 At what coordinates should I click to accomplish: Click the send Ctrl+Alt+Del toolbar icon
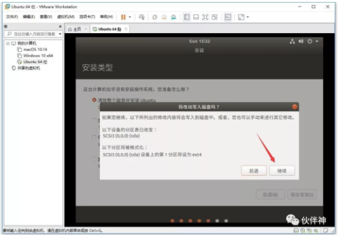(x=141, y=17)
